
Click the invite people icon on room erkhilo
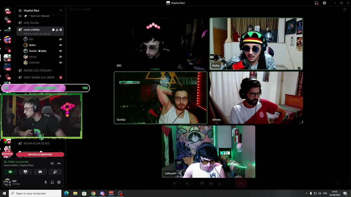pyautogui.click(x=57, y=30)
